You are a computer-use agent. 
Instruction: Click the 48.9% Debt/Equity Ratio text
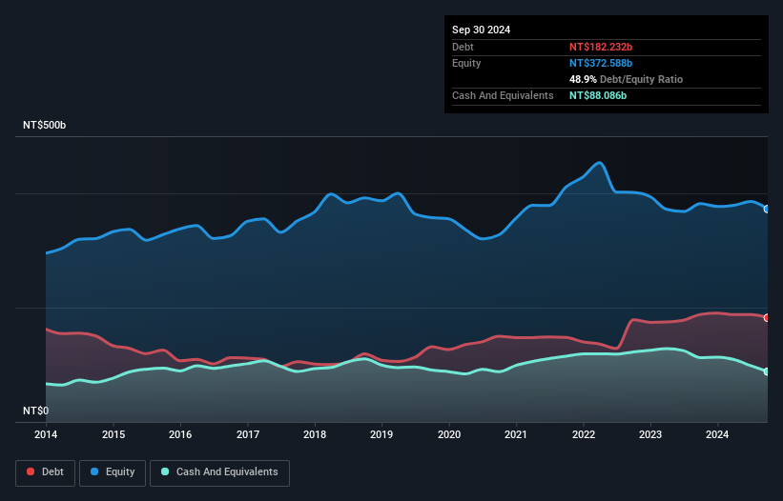(x=626, y=79)
